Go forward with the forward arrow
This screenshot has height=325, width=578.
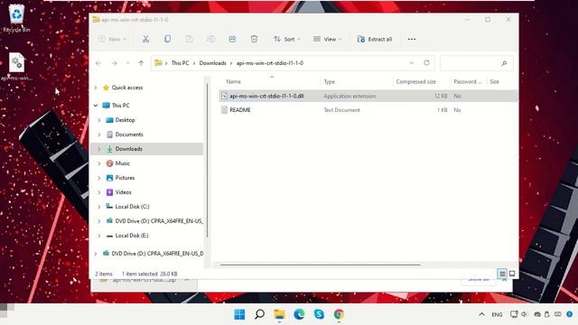click(115, 63)
